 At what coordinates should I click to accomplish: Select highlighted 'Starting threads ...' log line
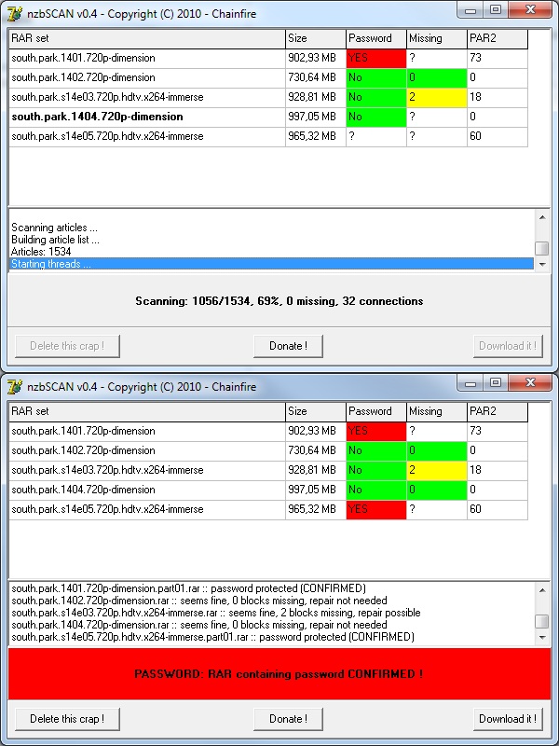coord(271,264)
